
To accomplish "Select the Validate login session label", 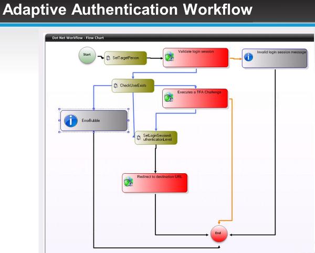I will pos(196,51).
